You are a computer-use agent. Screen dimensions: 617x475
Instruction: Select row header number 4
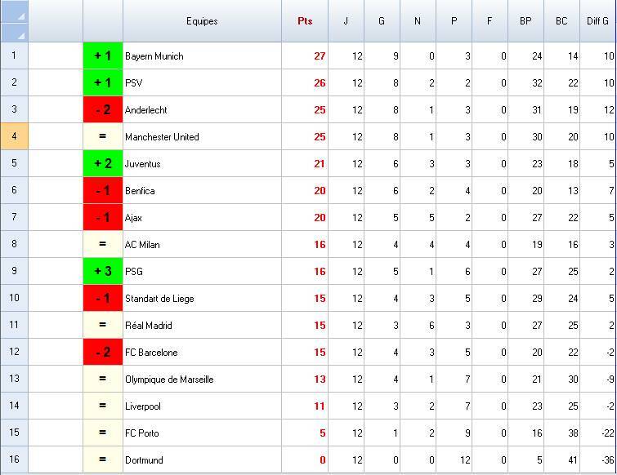[14, 136]
